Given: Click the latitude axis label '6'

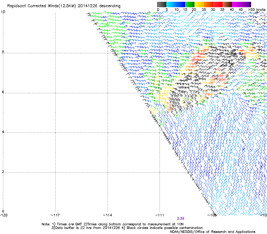Looking at the screenshot, I should pos(3,92).
